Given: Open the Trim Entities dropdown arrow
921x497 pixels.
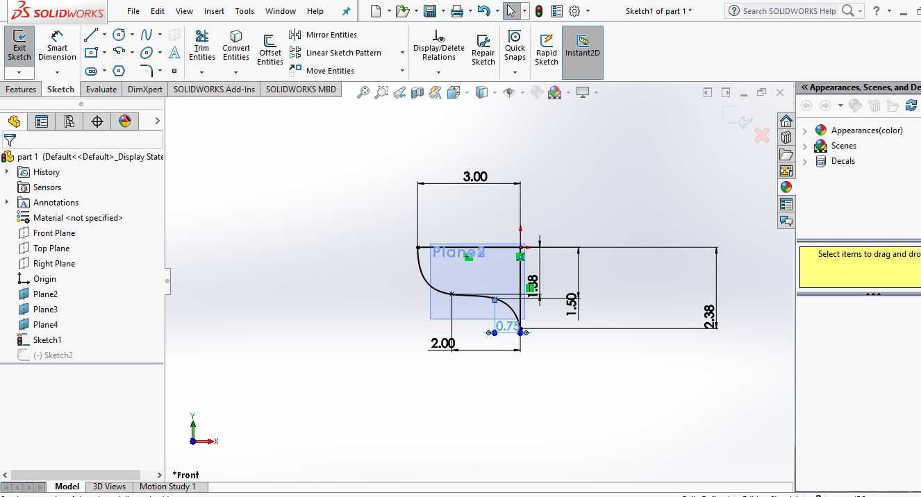Looking at the screenshot, I should coord(201,72).
